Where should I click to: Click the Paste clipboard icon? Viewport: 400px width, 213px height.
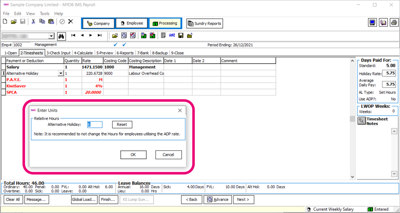[51, 22]
